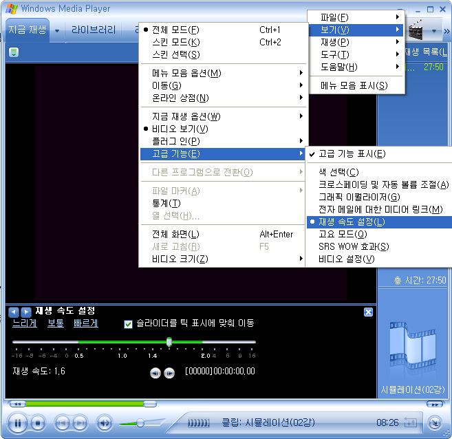Select 메뉴 모음 표시(S) item
Image resolution: width=452 pixels, height=439 pixels.
(357, 85)
